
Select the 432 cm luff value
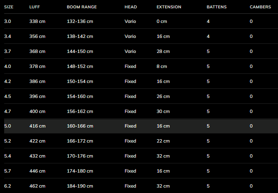click(38, 156)
